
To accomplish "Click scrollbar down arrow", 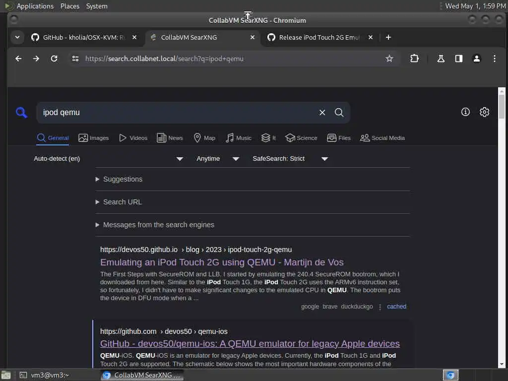I will point(502,364).
